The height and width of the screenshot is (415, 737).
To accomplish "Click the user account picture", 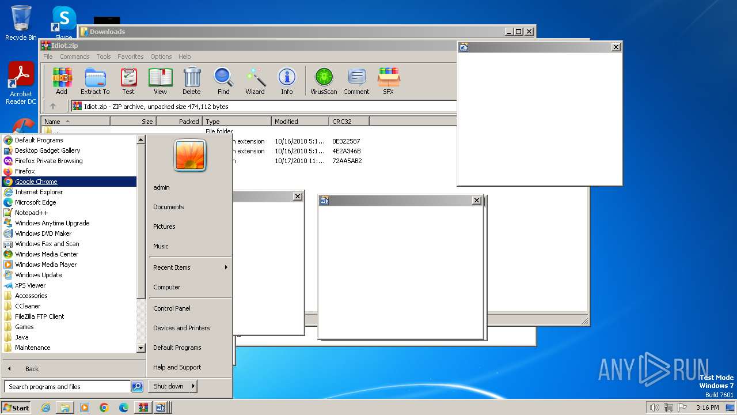I will coord(190,156).
